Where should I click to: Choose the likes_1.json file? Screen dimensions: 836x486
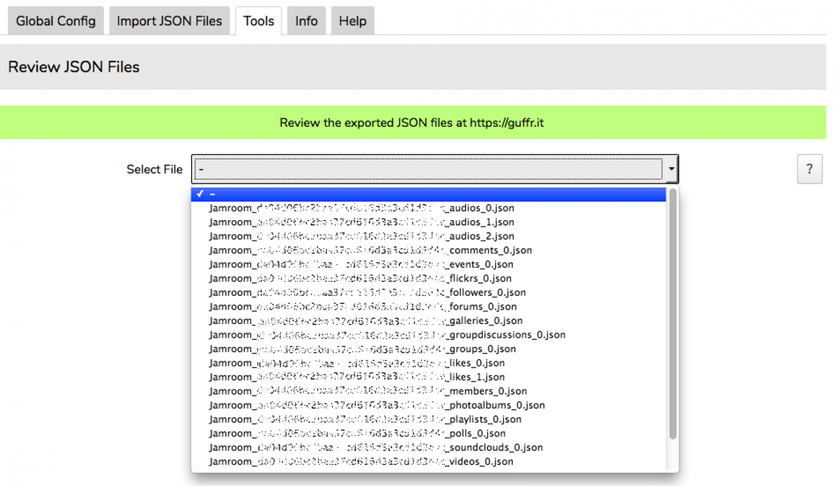pos(357,377)
